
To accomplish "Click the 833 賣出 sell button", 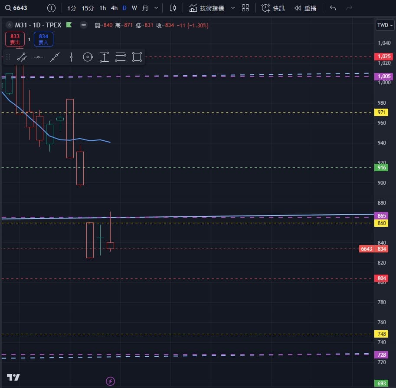I will pyautogui.click(x=15, y=39).
